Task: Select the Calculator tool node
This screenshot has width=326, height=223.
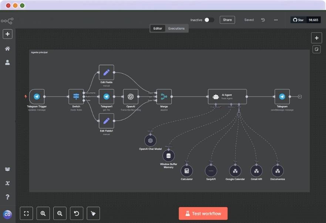Action: coord(187,171)
